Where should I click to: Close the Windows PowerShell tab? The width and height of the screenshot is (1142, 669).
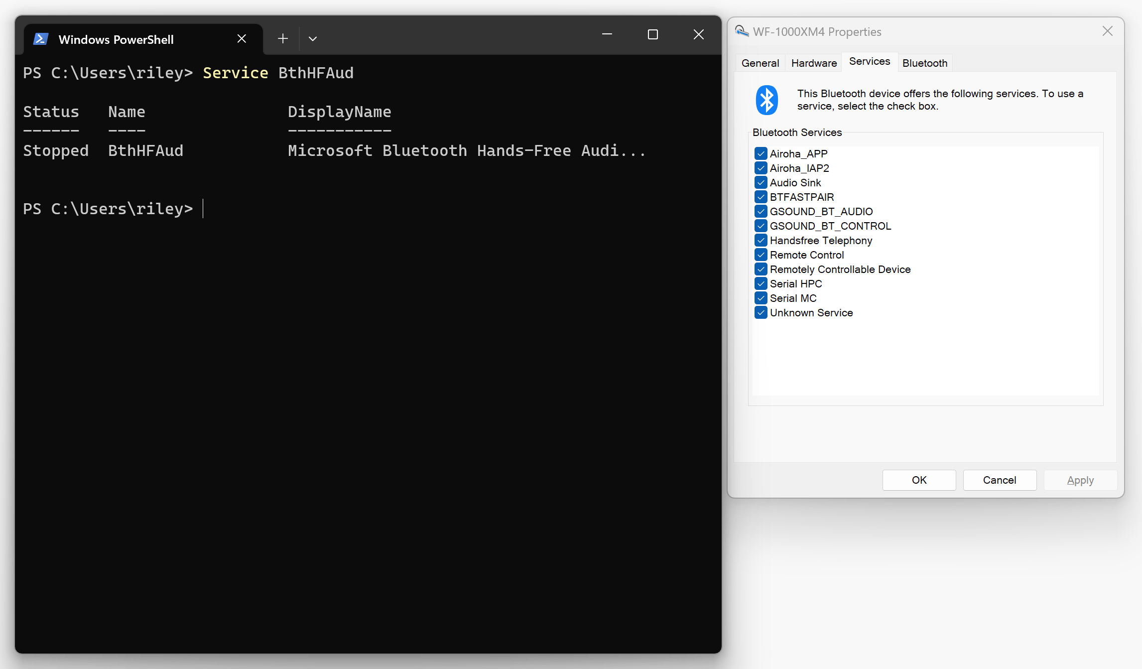[x=242, y=39]
